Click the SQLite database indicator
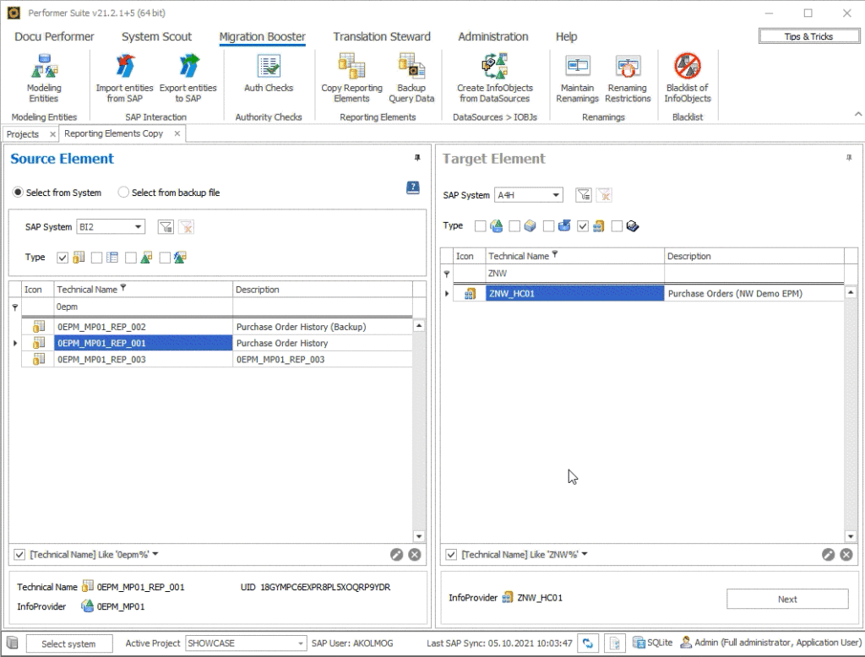Viewport: 865px width, 657px height. tap(653, 643)
